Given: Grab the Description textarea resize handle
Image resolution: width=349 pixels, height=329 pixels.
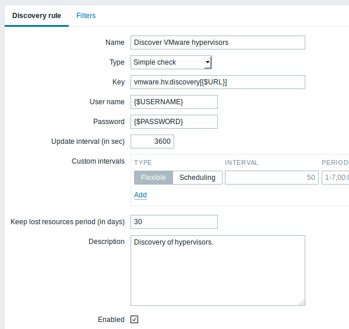Looking at the screenshot, I should (x=302, y=303).
